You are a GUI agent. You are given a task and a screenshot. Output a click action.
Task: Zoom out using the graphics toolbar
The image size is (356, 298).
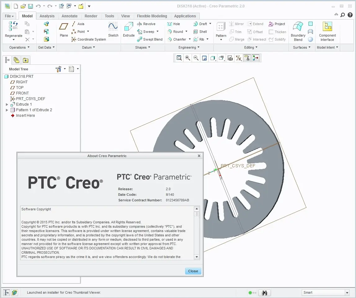coord(196,58)
